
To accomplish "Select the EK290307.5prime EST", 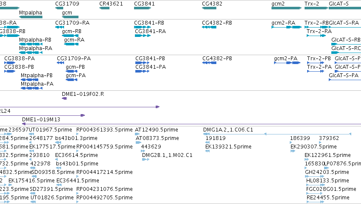I will click(x=293, y=151).
